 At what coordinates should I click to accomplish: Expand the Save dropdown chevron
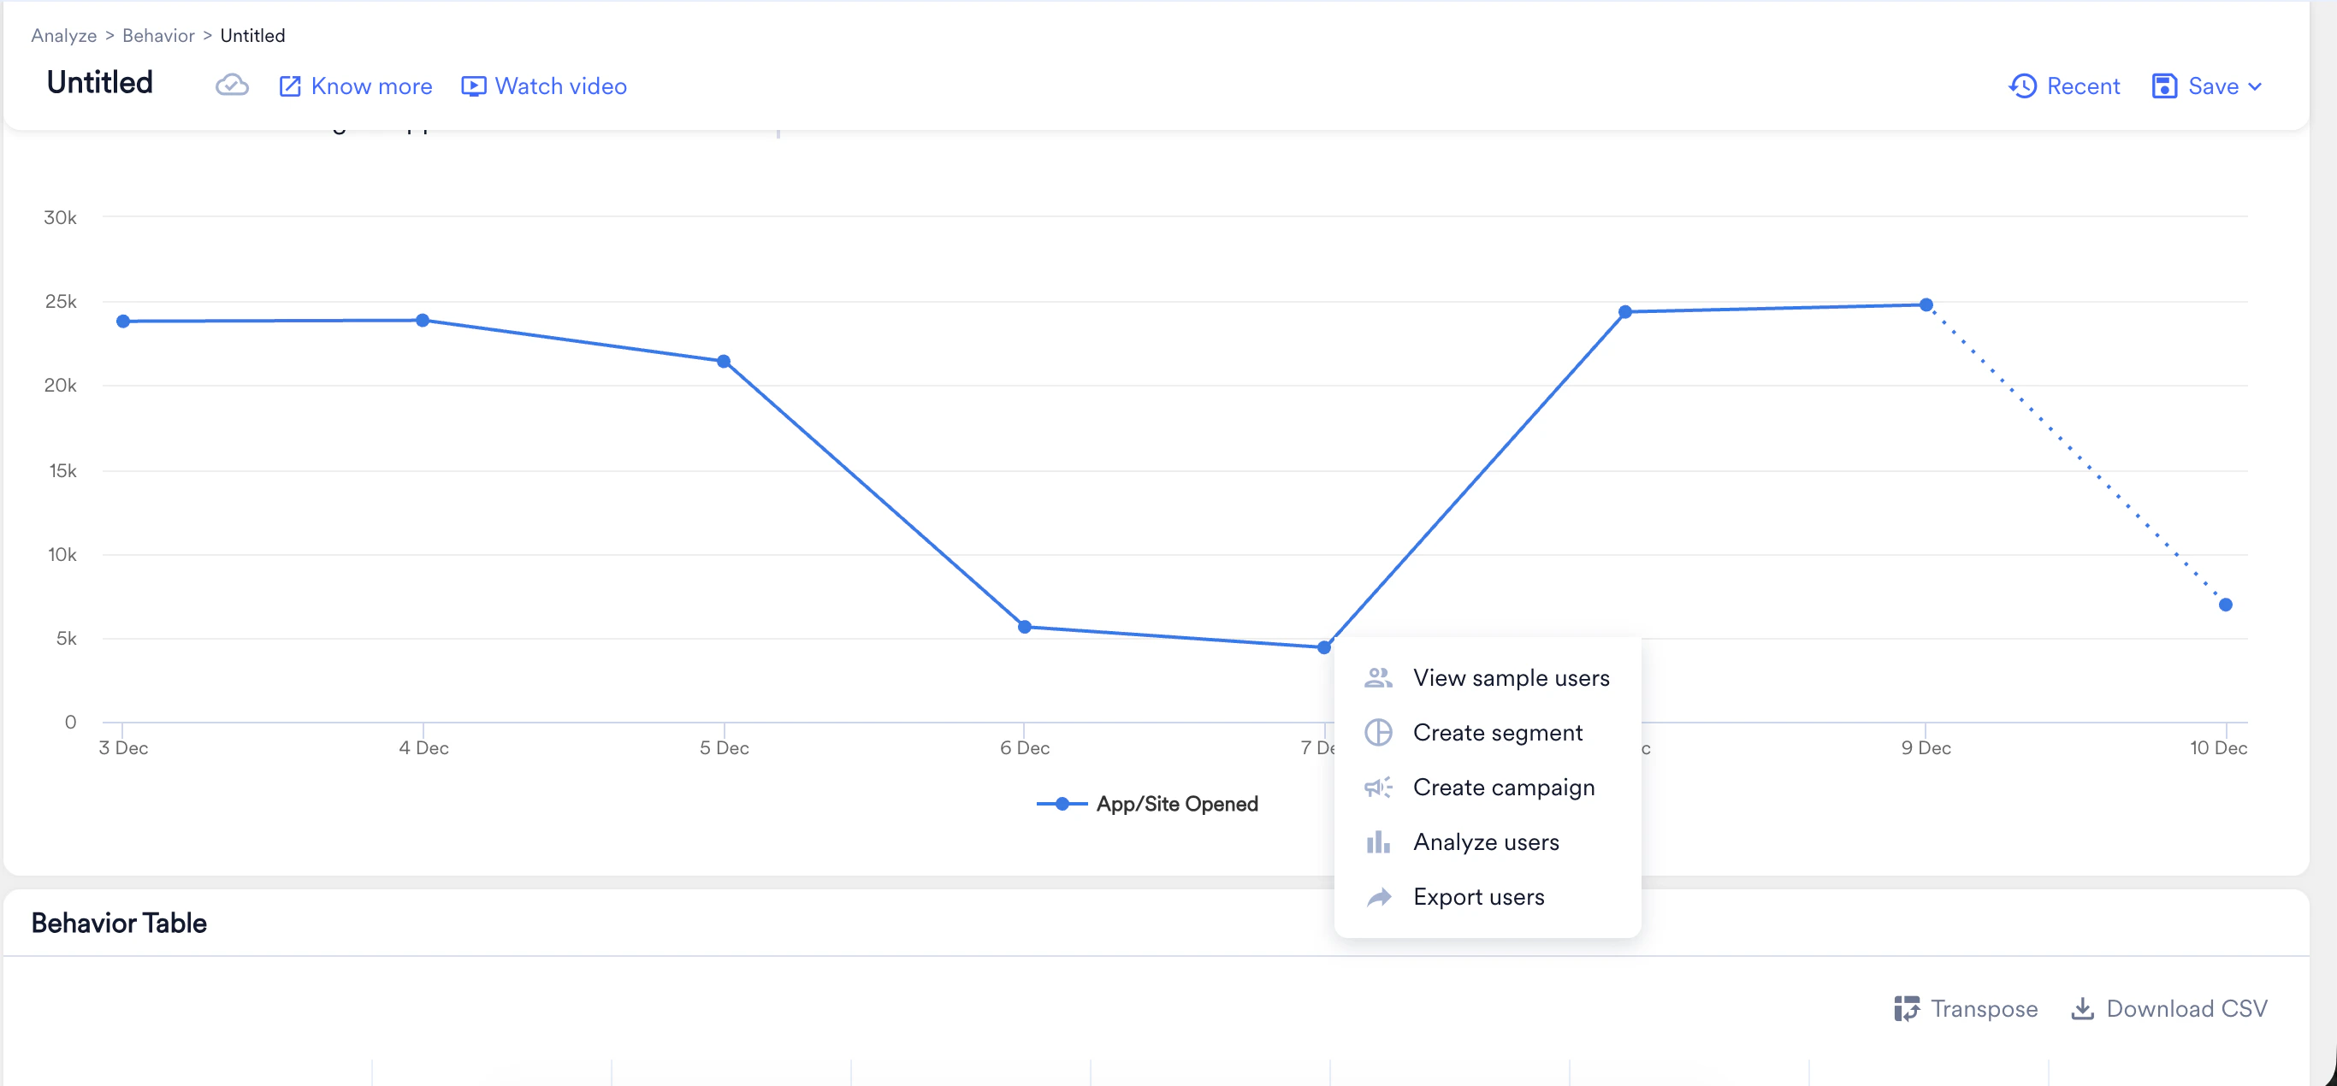(x=2256, y=87)
